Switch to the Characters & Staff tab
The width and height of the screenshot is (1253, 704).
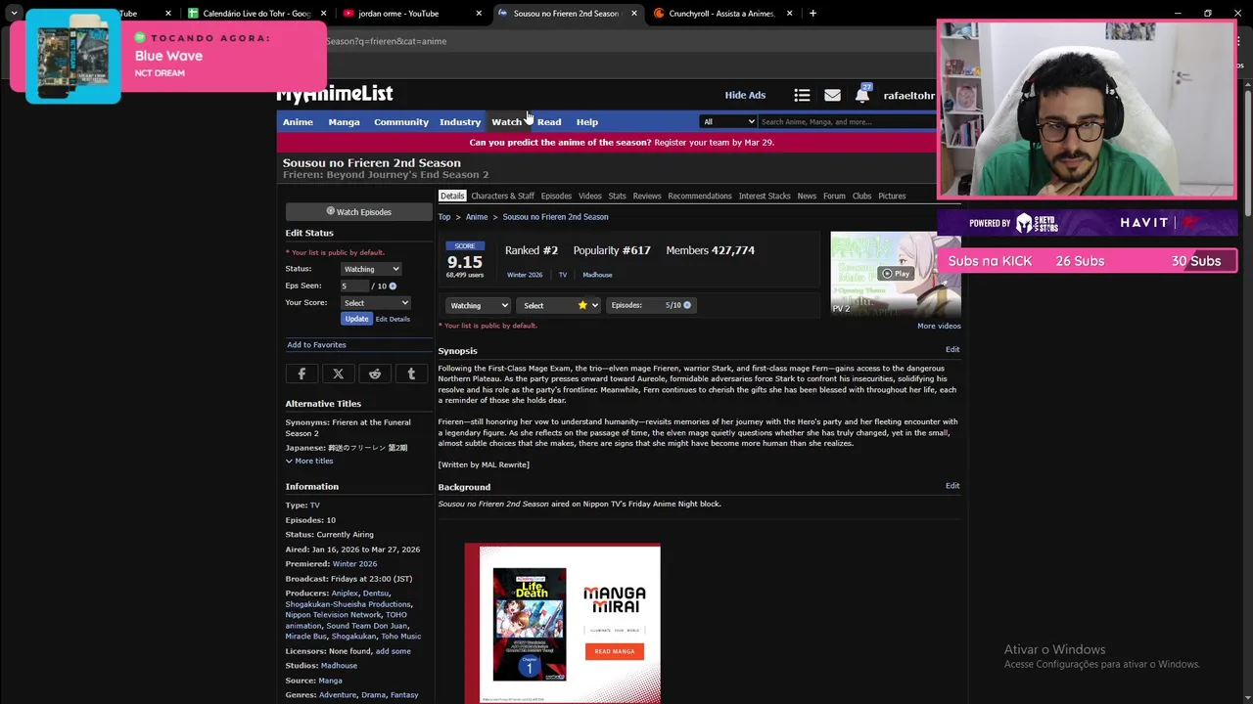pos(502,197)
